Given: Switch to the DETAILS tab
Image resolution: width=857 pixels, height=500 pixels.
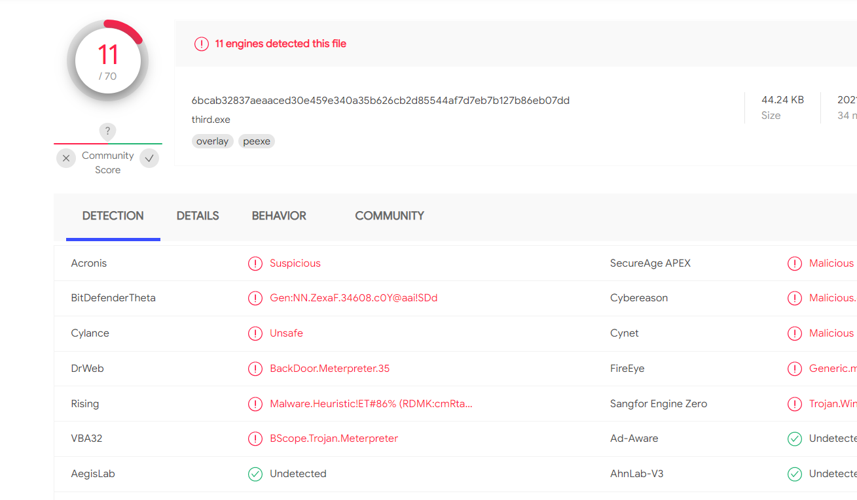Looking at the screenshot, I should coord(198,216).
